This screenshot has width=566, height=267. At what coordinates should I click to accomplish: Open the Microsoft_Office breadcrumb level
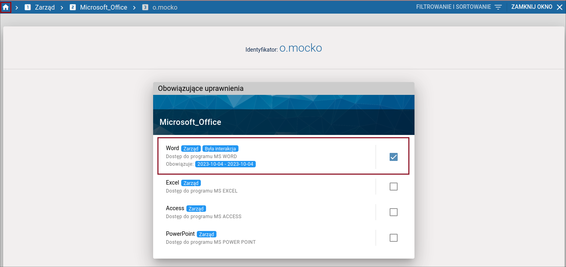tap(103, 7)
